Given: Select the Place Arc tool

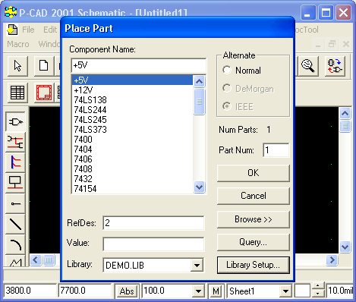Looking at the screenshot, I should point(15,244).
